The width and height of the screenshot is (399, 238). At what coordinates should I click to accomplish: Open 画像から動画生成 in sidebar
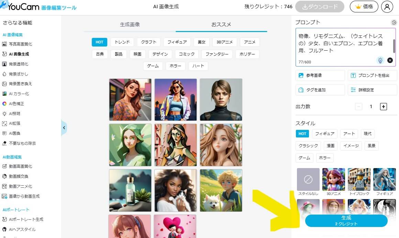click(21, 196)
